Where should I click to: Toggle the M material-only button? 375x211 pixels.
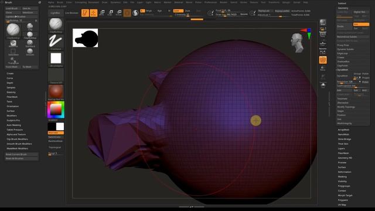169,11
